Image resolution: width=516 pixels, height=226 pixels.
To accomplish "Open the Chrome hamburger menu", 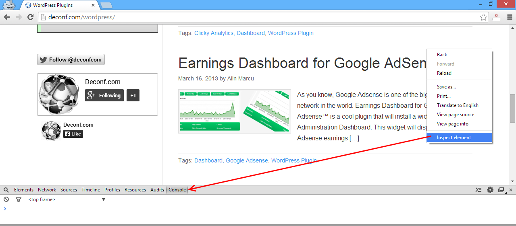I will 509,17.
